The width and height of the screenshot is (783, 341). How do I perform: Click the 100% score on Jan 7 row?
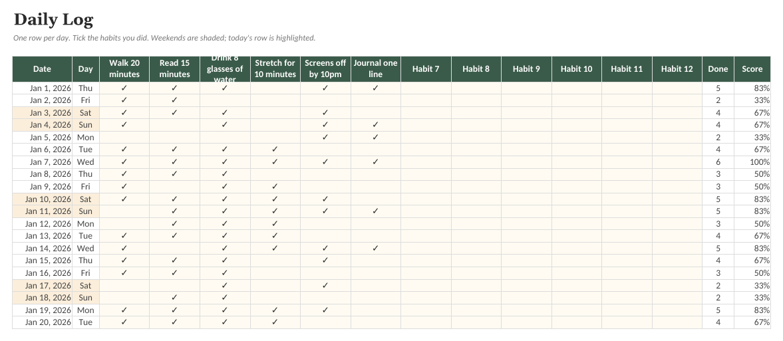tap(752, 162)
